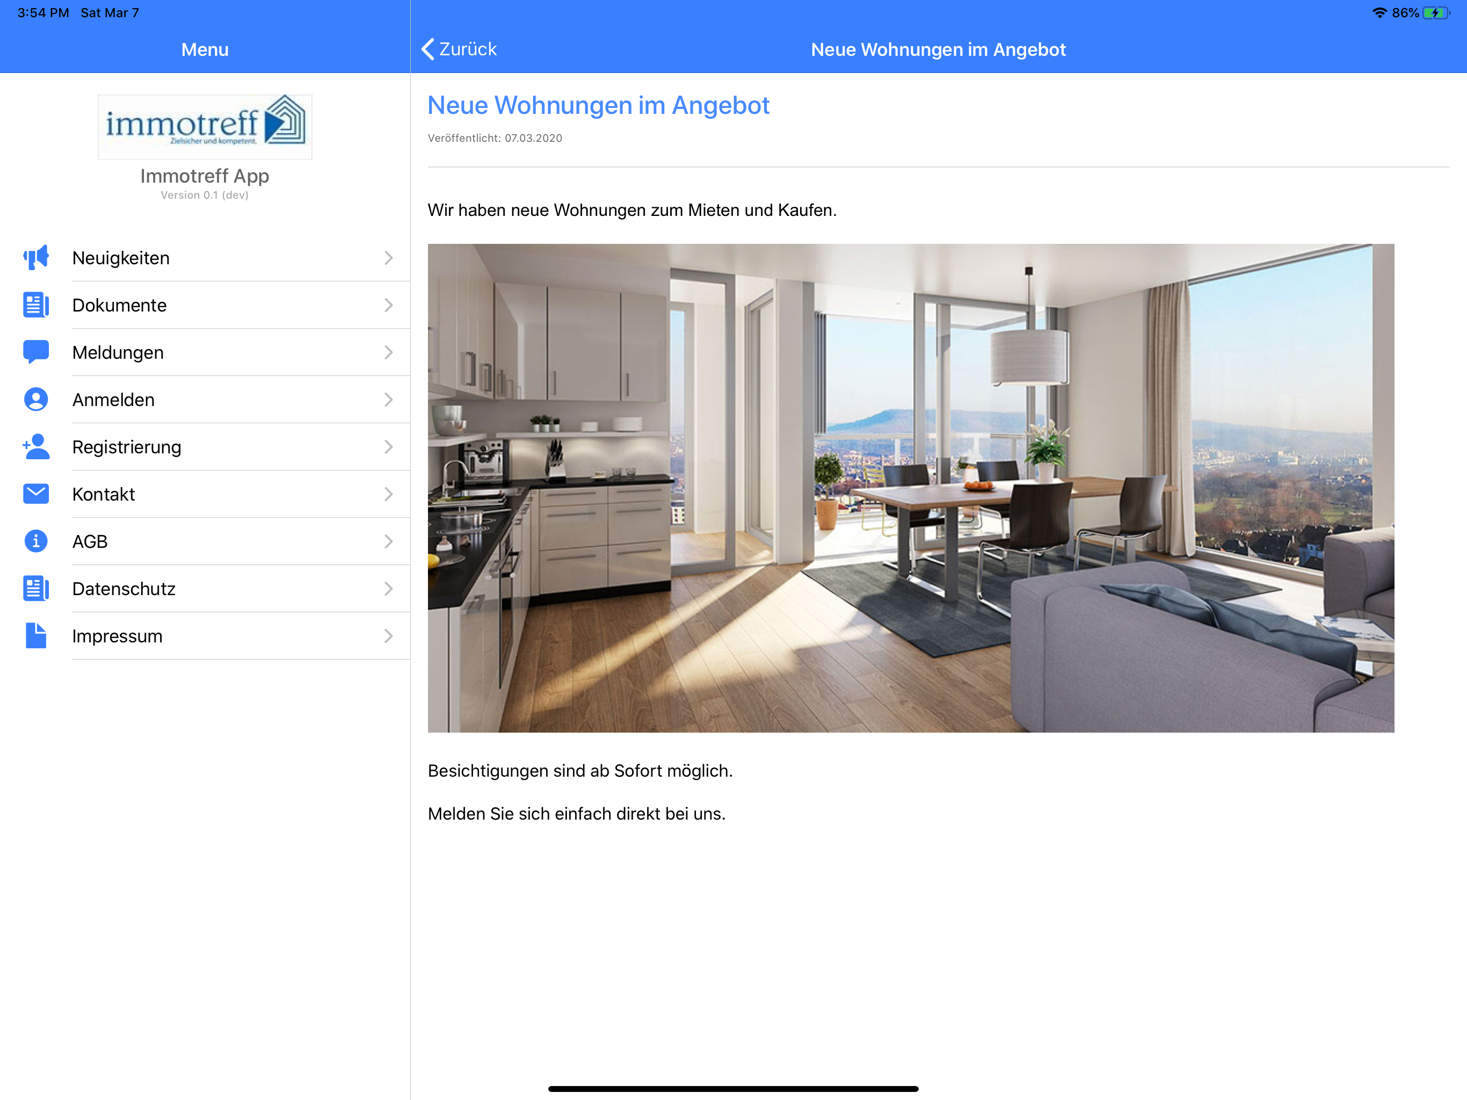Tap the back chevron arrow icon
The height and width of the screenshot is (1100, 1467).
428,49
